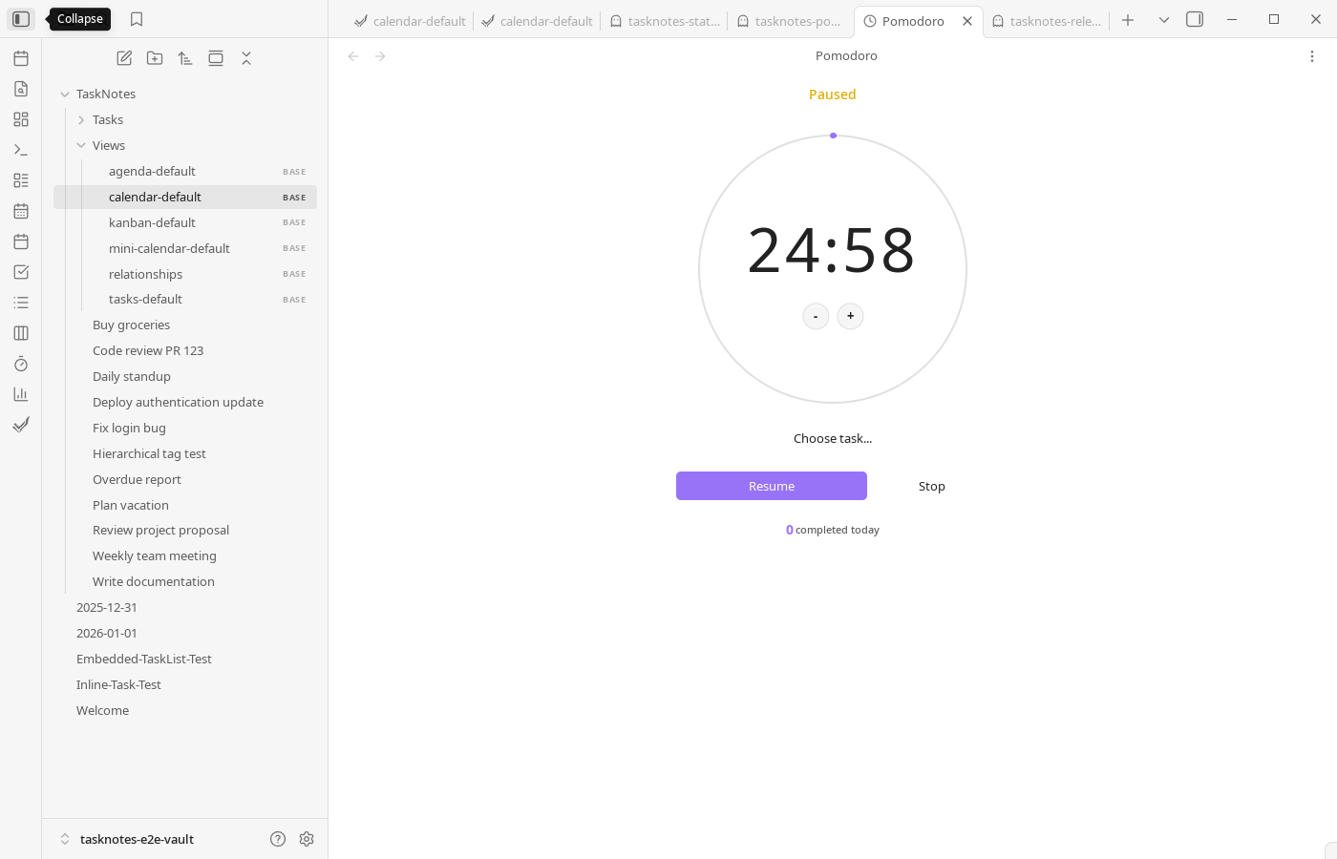This screenshot has height=859, width=1337.
Task: Decrease timer with the minus stepper
Action: pyautogui.click(x=816, y=316)
